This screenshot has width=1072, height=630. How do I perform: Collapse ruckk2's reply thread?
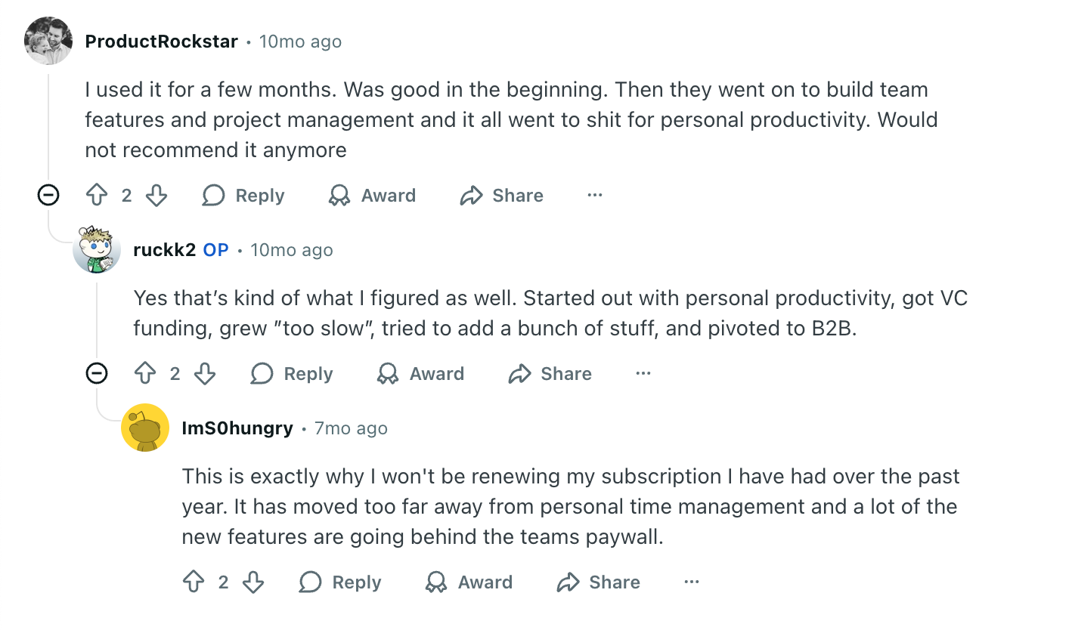point(97,373)
